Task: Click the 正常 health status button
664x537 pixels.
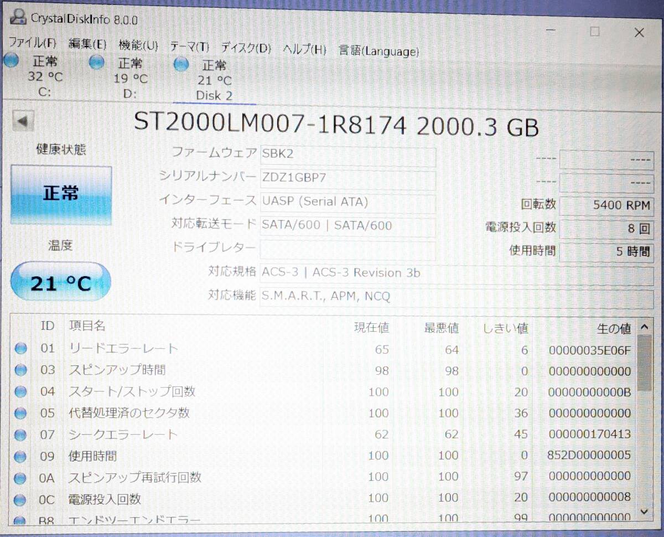Action: (61, 194)
